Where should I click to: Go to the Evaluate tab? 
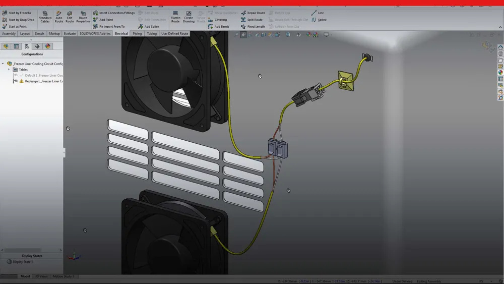(x=70, y=33)
